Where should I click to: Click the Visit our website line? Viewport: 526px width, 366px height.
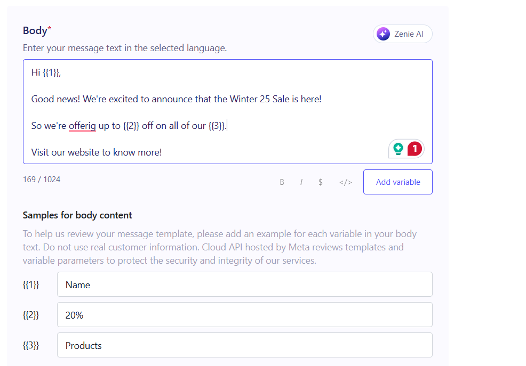[x=96, y=152]
